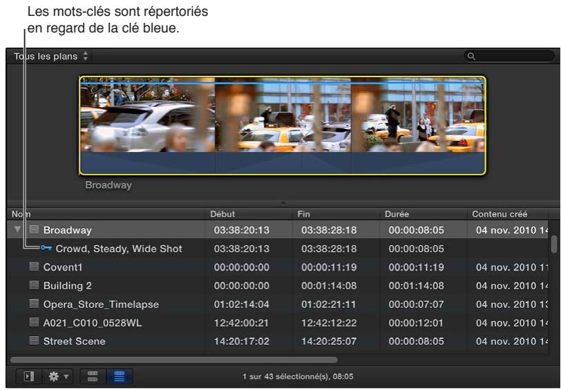Click the vertical scrollbar thumb of the list

point(554,244)
